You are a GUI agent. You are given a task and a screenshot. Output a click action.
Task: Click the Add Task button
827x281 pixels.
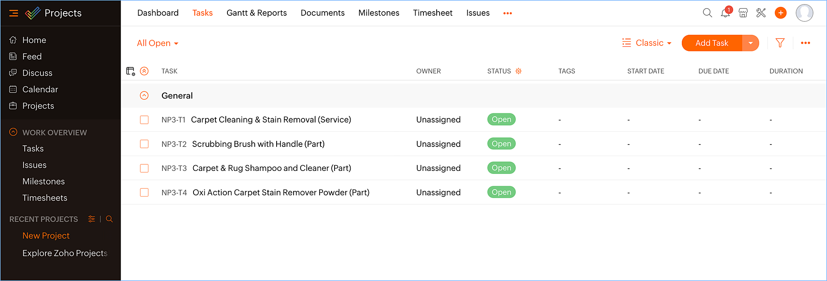click(x=712, y=43)
